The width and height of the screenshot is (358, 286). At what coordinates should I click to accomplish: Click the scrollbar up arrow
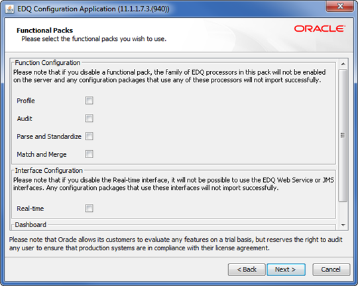pos(343,64)
